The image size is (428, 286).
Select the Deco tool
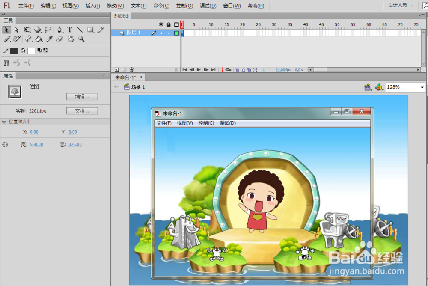[17, 39]
